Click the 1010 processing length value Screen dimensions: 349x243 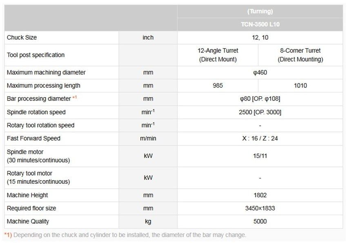300,86
